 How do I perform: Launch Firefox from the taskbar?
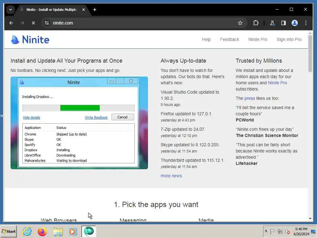[42, 231]
